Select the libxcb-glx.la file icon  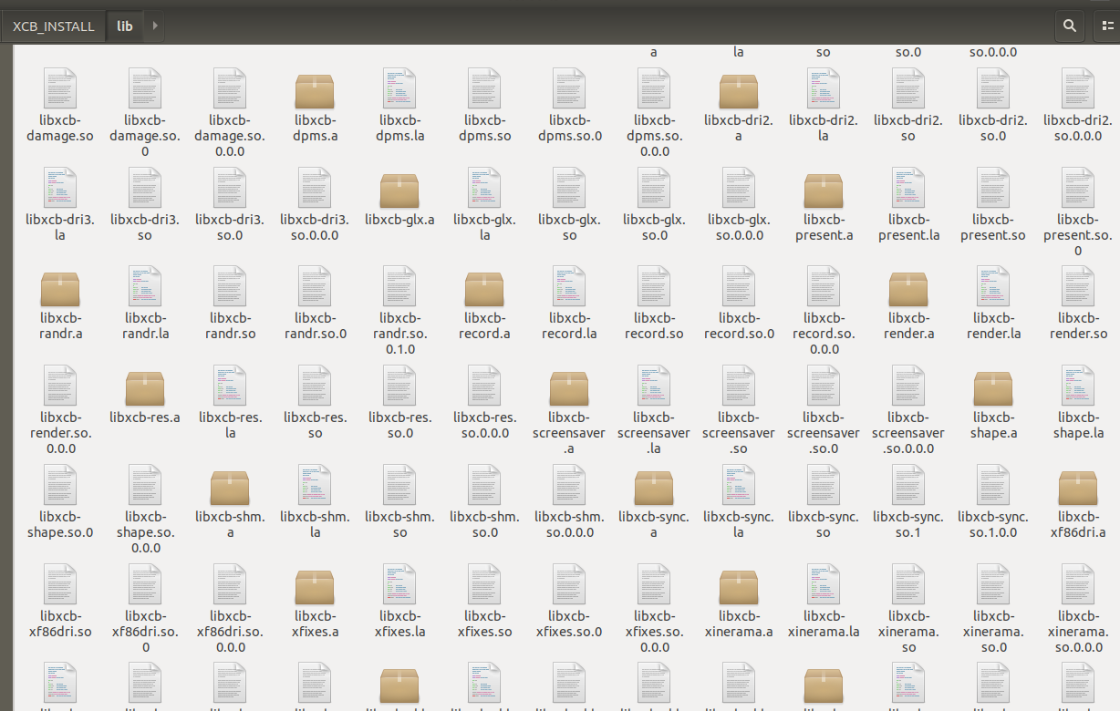(484, 189)
